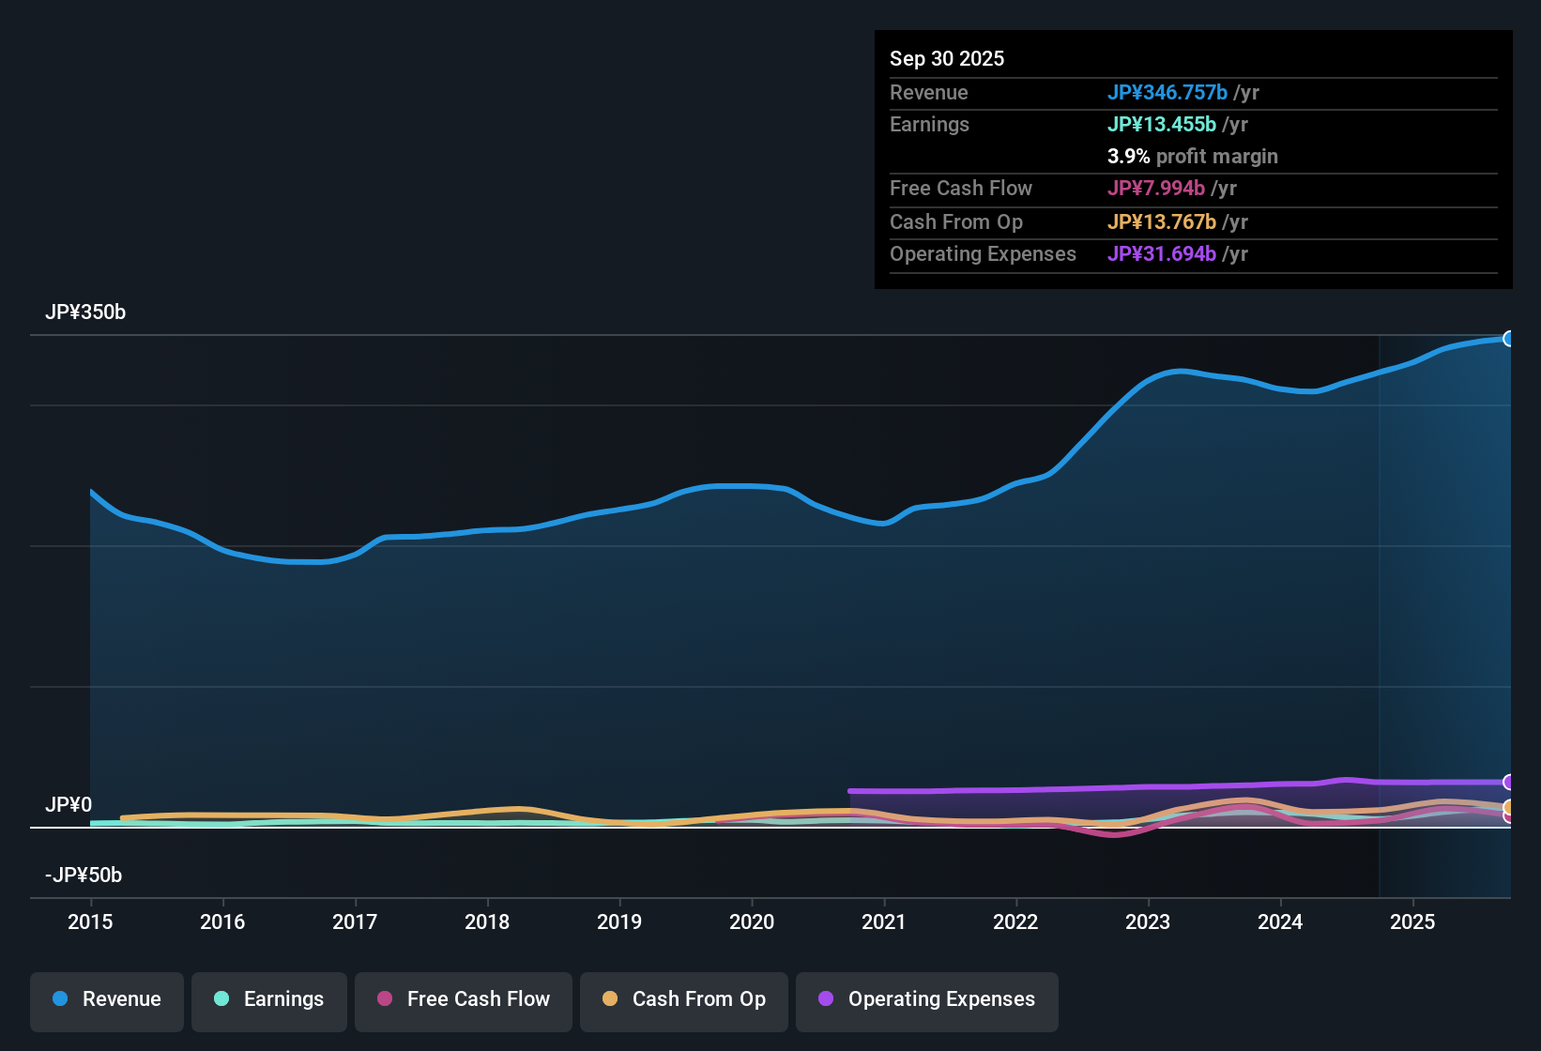Click the 2021 mark on the timeline axis

(883, 922)
